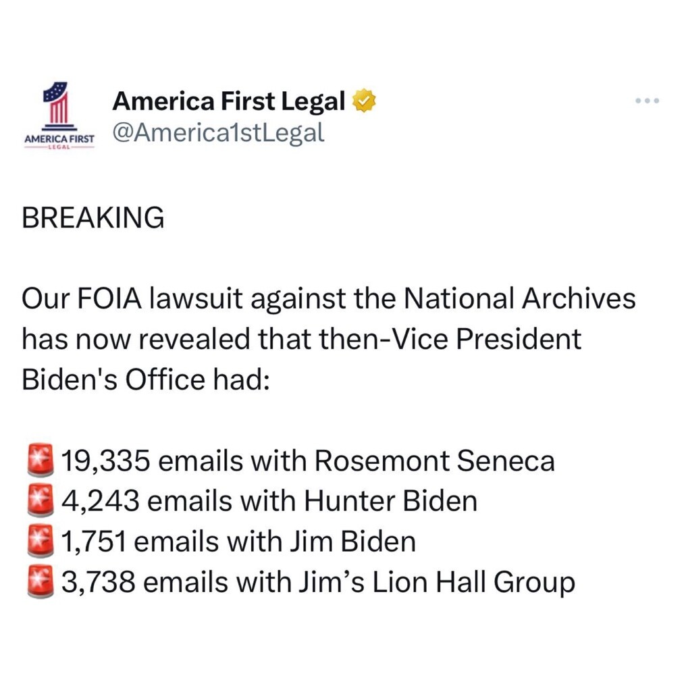Click the AMERICA FIRST wordmark under the logo
This screenshot has height=684, width=684.
[x=59, y=139]
